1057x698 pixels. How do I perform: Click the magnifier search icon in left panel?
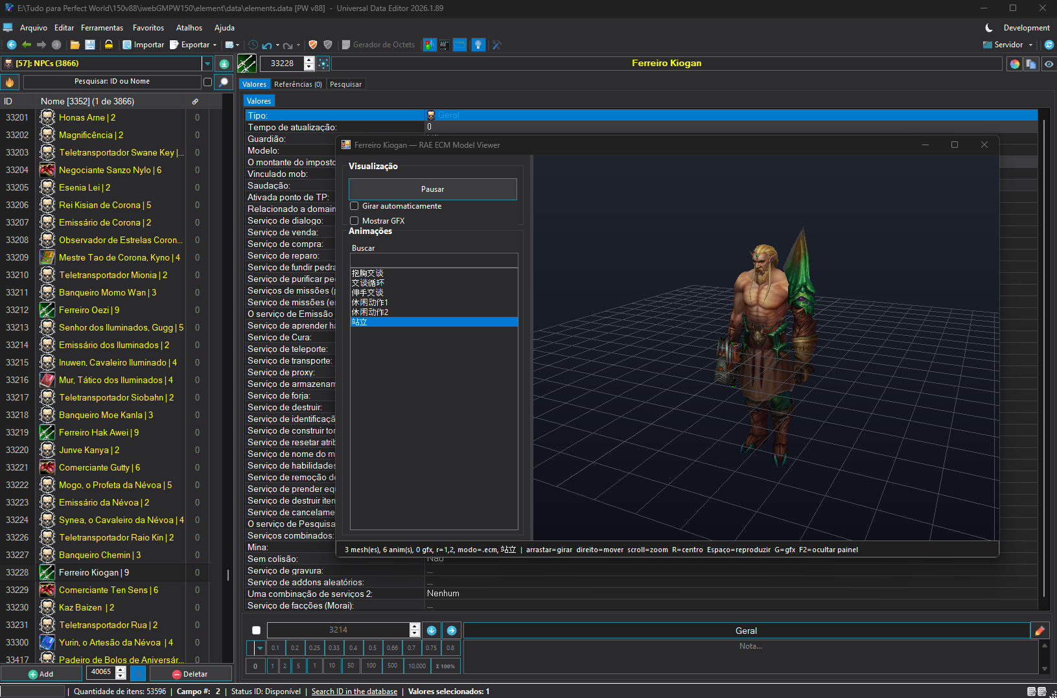pyautogui.click(x=224, y=82)
